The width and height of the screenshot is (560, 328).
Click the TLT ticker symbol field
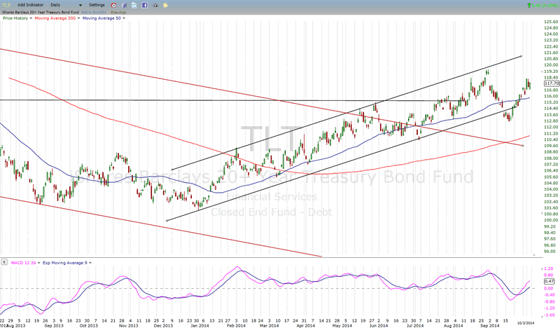coord(7,5)
